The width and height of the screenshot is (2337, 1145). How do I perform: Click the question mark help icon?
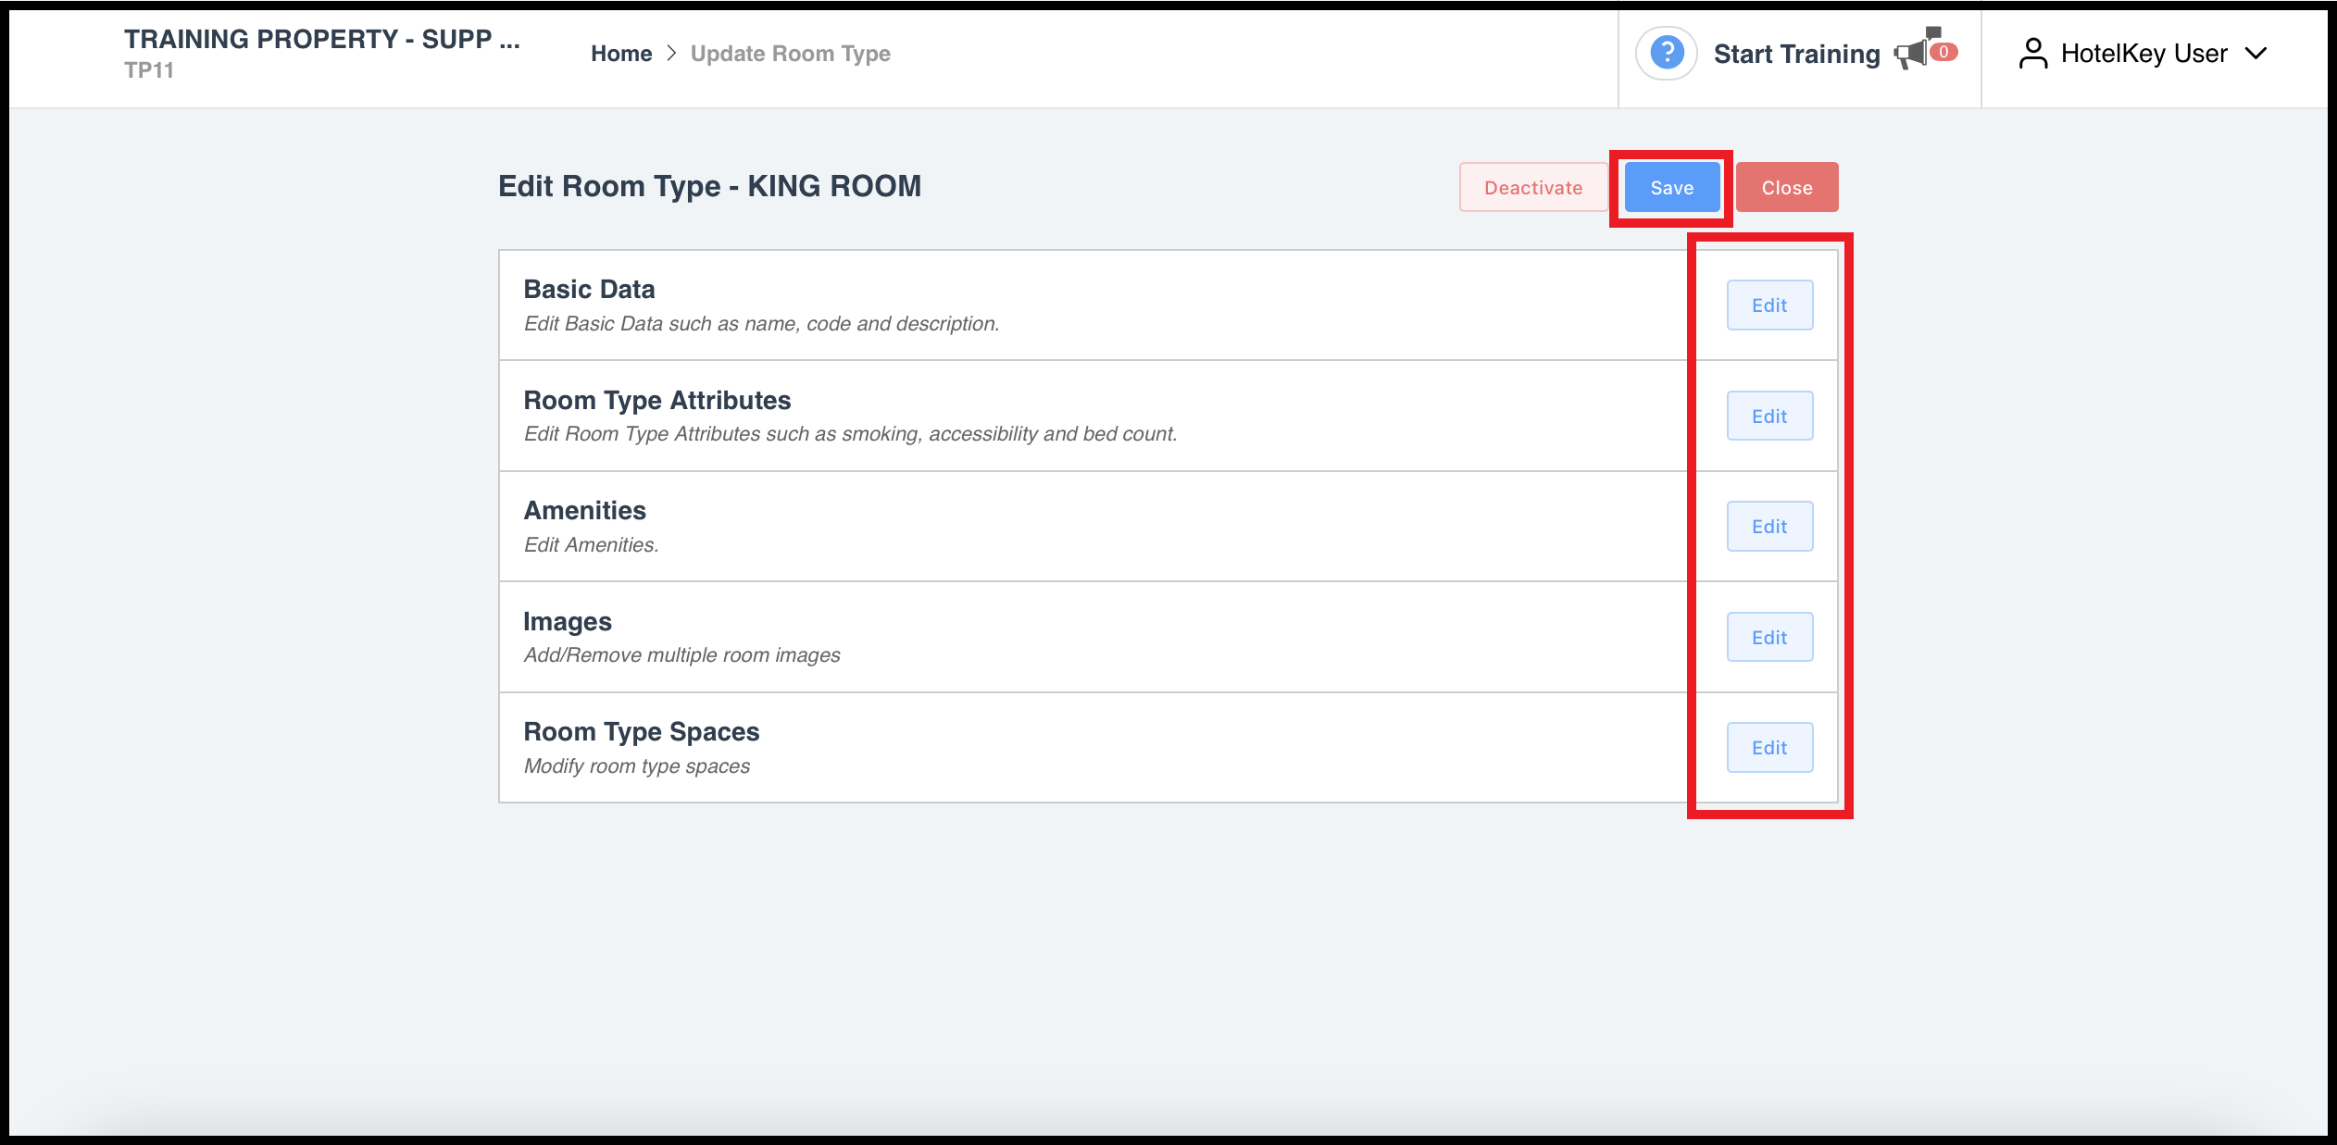pos(1667,54)
